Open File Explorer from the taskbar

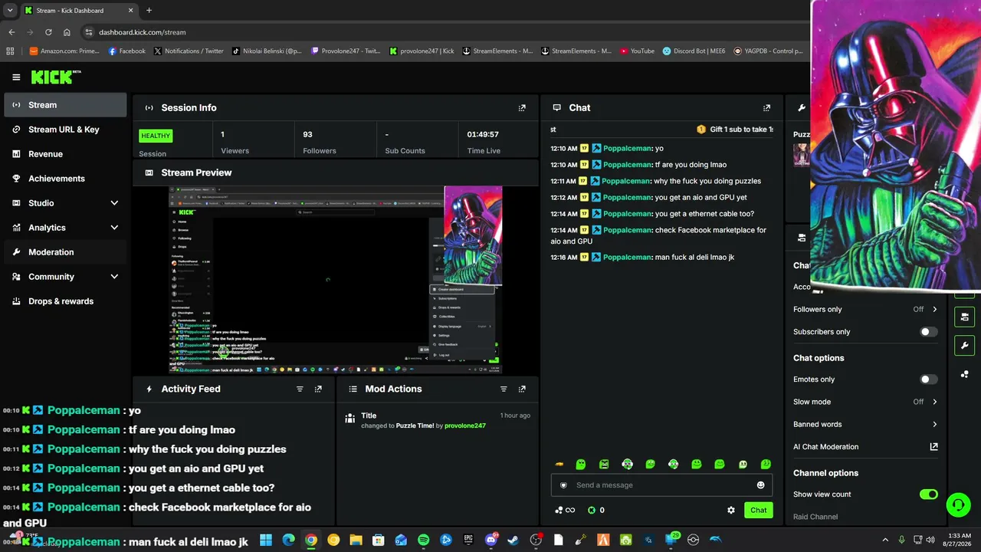tap(356, 540)
